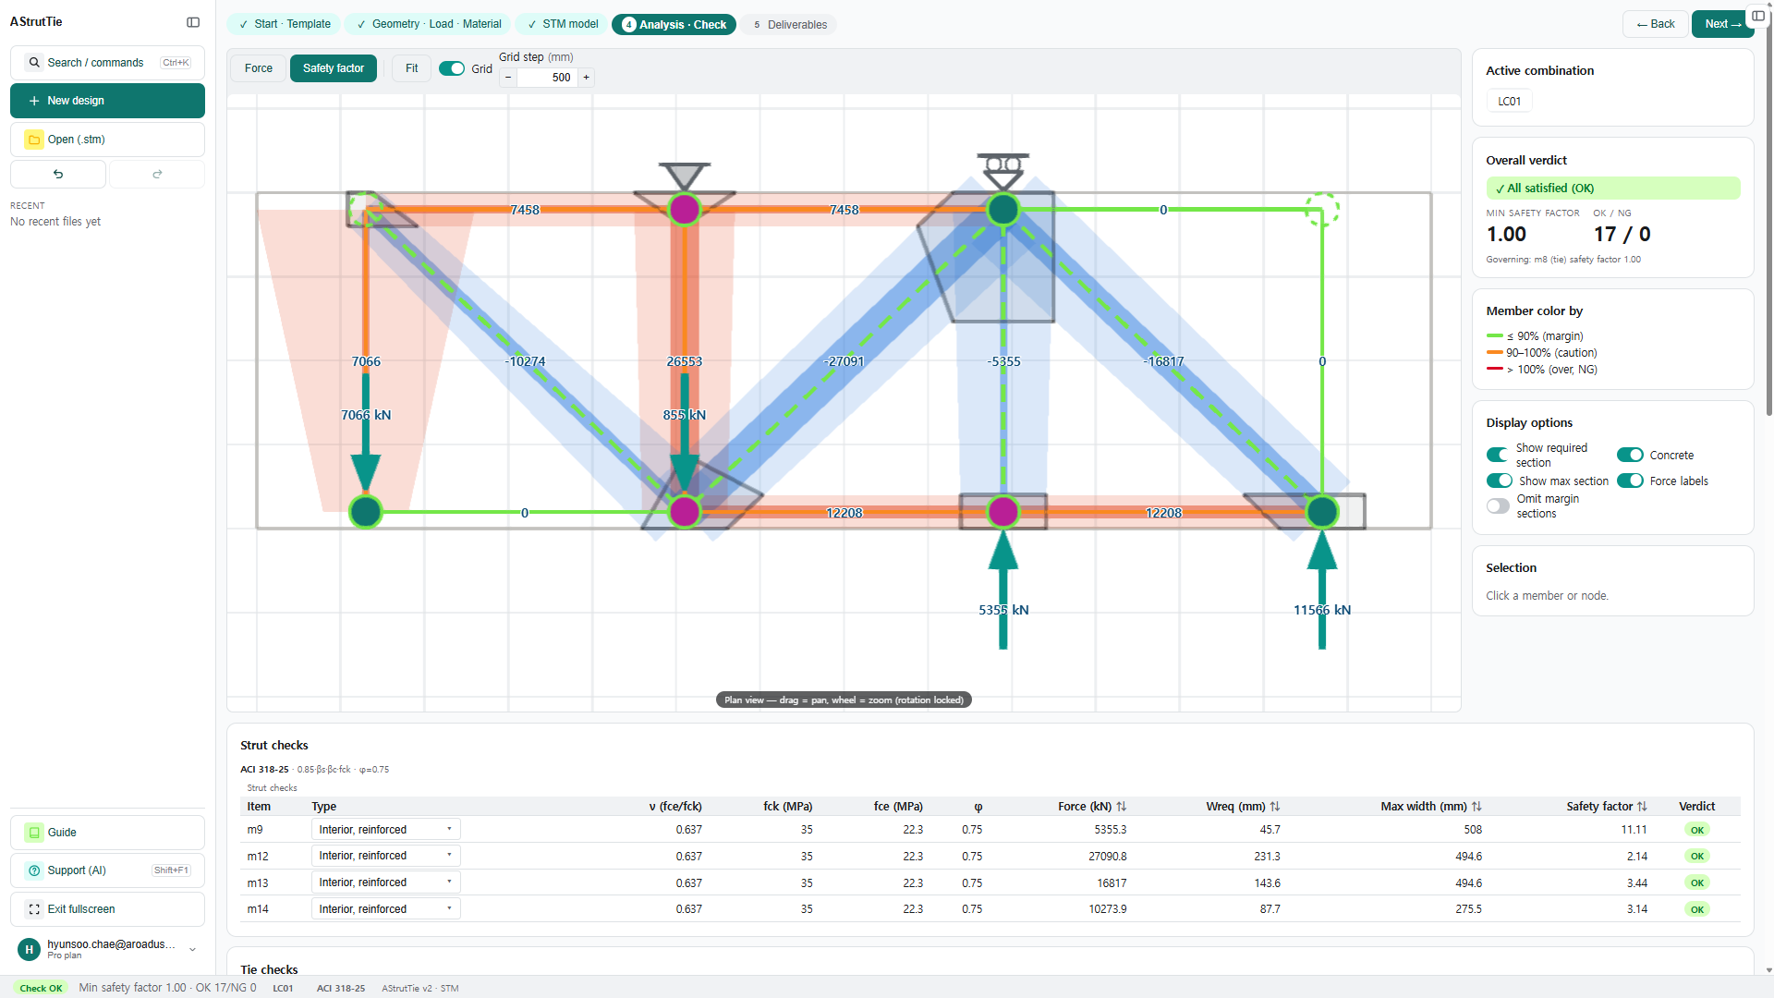Sort strut table by Safety factor
Viewport: 1774px width, 998px height.
coord(1642,807)
